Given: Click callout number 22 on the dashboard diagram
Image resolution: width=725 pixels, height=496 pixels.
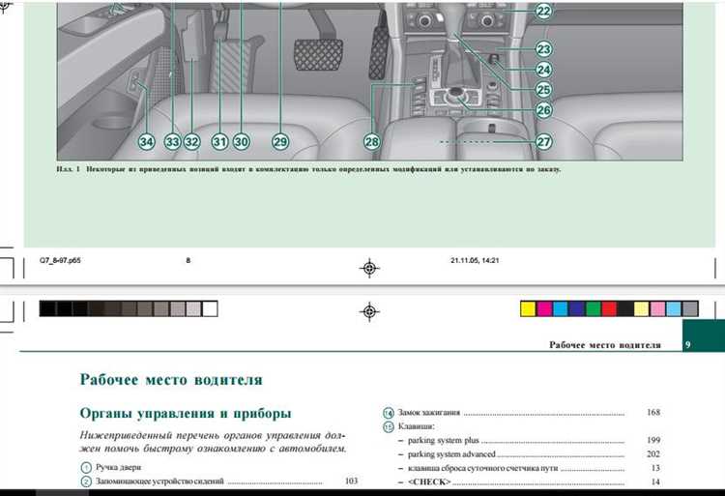Looking at the screenshot, I should (x=543, y=12).
